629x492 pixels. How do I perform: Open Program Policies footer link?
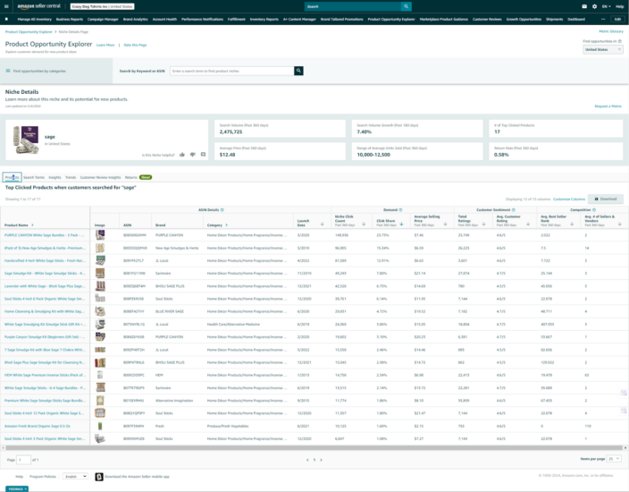(43, 476)
